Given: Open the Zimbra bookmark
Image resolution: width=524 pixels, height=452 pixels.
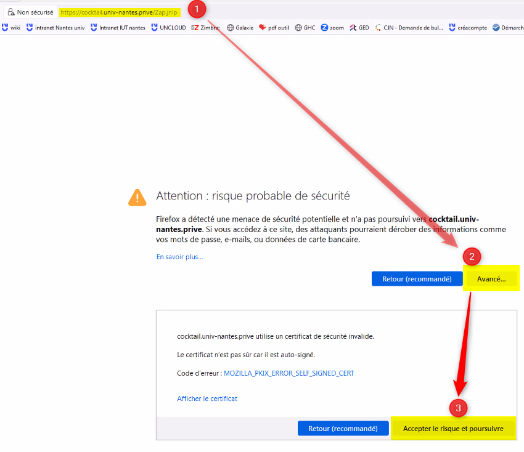Looking at the screenshot, I should coord(206,27).
